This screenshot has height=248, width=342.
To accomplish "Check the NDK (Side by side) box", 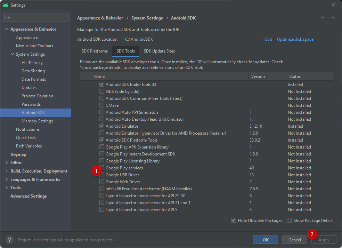I will tap(101, 91).
